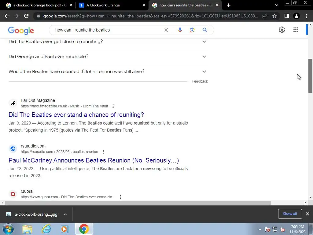The height and width of the screenshot is (235, 313).
Task: Open Windows Explorer from the taskbar
Action: (27, 229)
